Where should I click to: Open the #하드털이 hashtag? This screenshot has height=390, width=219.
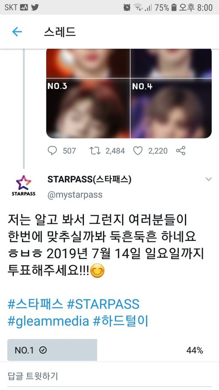click(120, 321)
